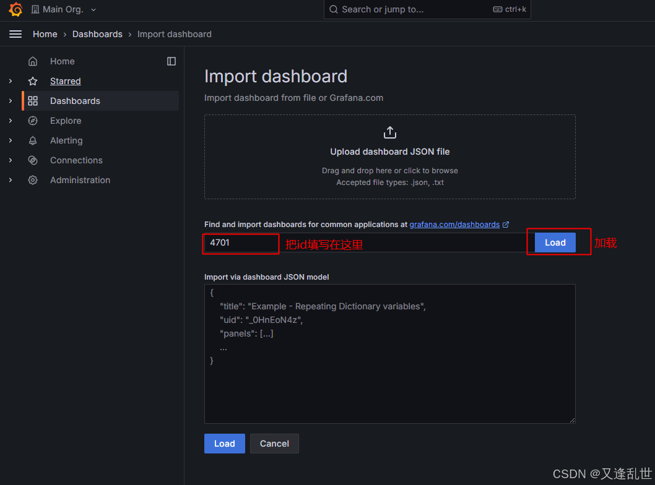Click the keyboard shortcut icon near ctrl+k
The height and width of the screenshot is (485, 655).
(x=498, y=9)
